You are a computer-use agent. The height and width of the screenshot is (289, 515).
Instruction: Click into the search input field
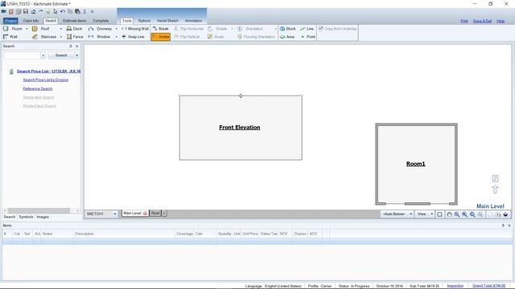coord(23,55)
